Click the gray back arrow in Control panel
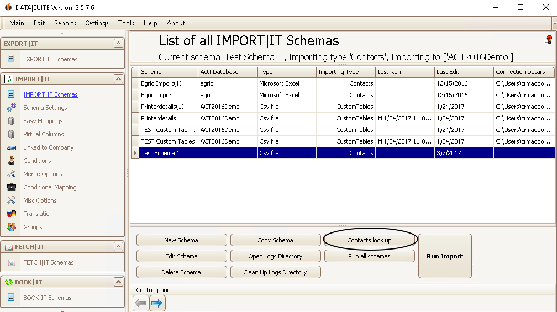 coord(141,303)
